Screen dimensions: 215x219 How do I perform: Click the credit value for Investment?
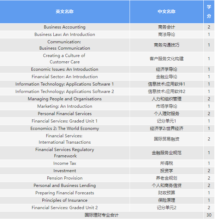[x=209, y=171]
